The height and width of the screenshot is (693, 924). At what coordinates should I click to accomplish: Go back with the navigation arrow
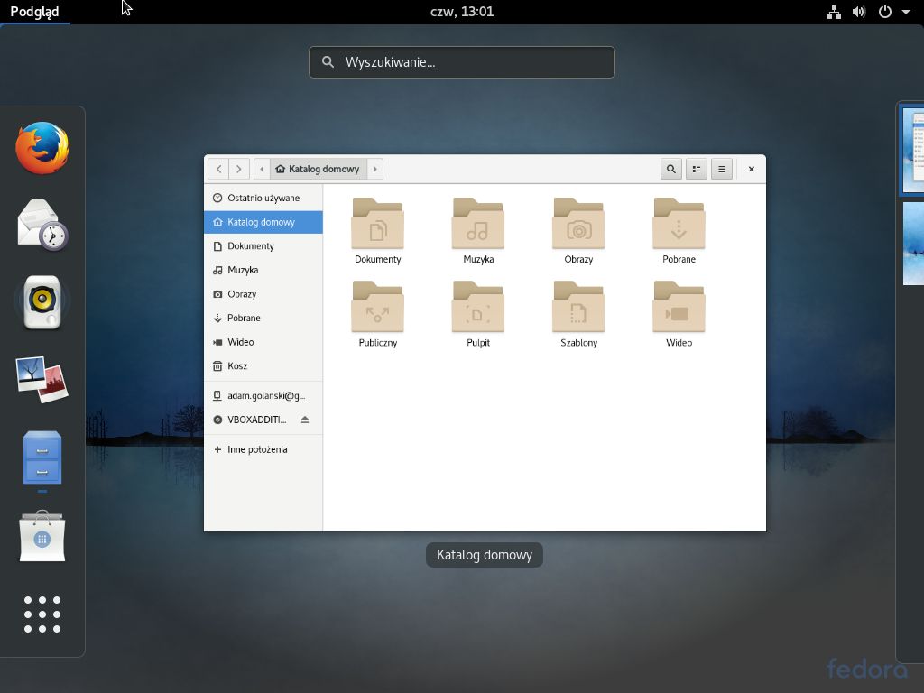pos(218,169)
